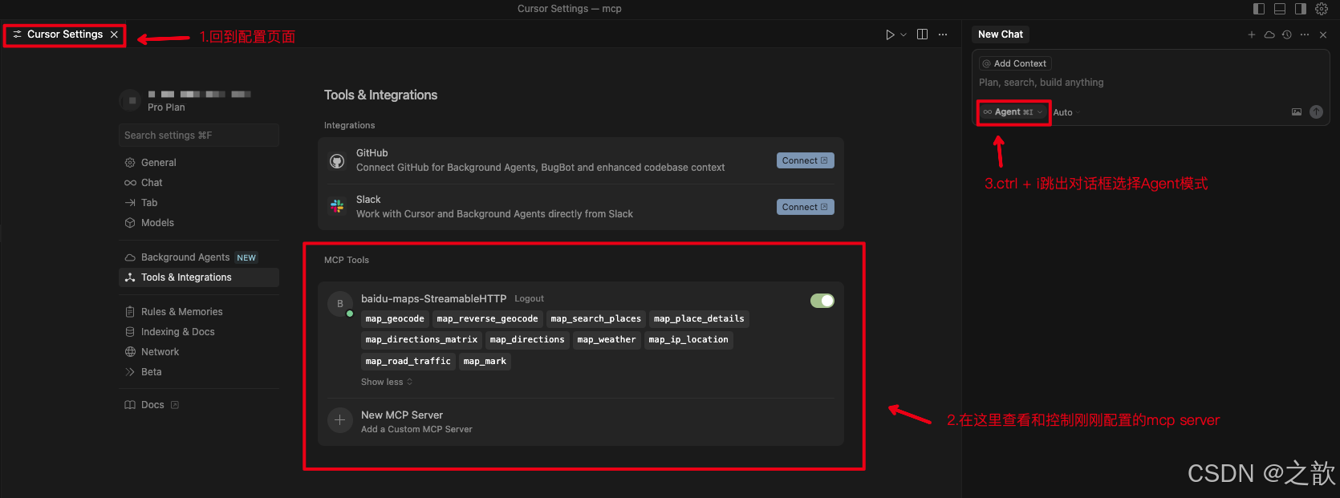Click the baidu-maps server B avatar
Viewport: 1340px width, 498px height.
[340, 304]
